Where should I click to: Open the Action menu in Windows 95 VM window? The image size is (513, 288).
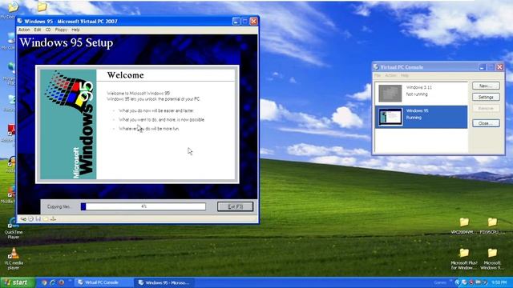pos(24,30)
